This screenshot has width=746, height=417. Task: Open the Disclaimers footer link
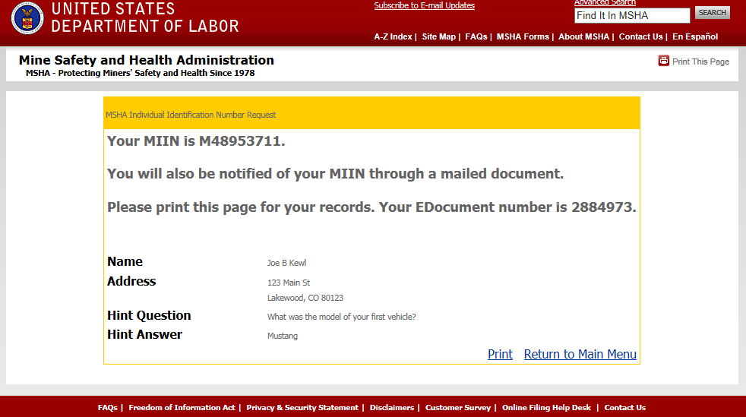tap(392, 407)
